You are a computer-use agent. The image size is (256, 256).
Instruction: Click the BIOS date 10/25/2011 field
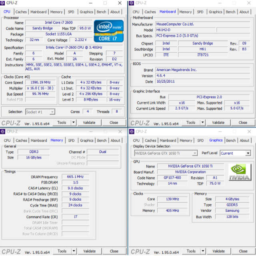(202, 82)
